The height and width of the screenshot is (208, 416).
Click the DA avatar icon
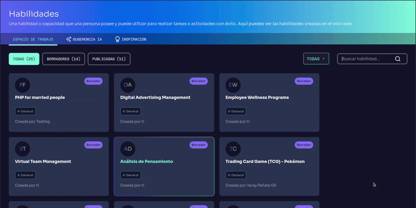pyautogui.click(x=127, y=85)
